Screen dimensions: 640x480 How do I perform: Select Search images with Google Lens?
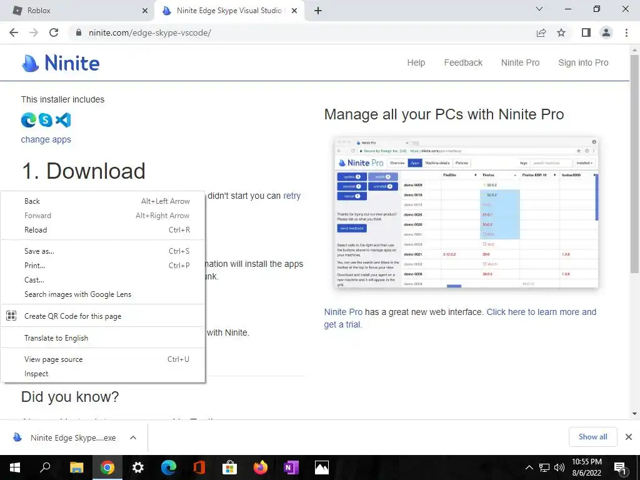103,294
